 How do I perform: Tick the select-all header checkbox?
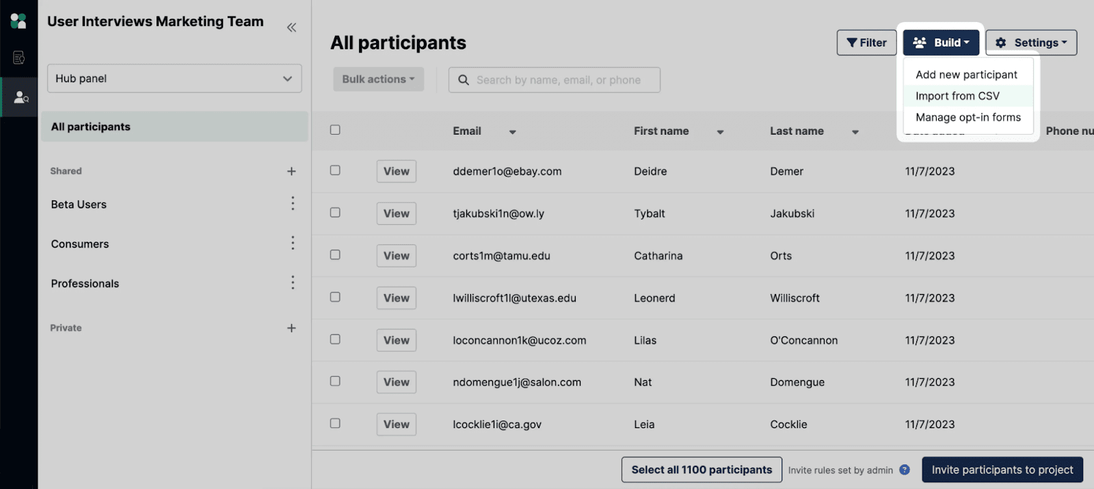[335, 130]
